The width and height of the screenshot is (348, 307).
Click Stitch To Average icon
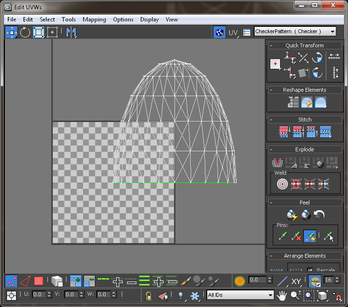click(298, 132)
